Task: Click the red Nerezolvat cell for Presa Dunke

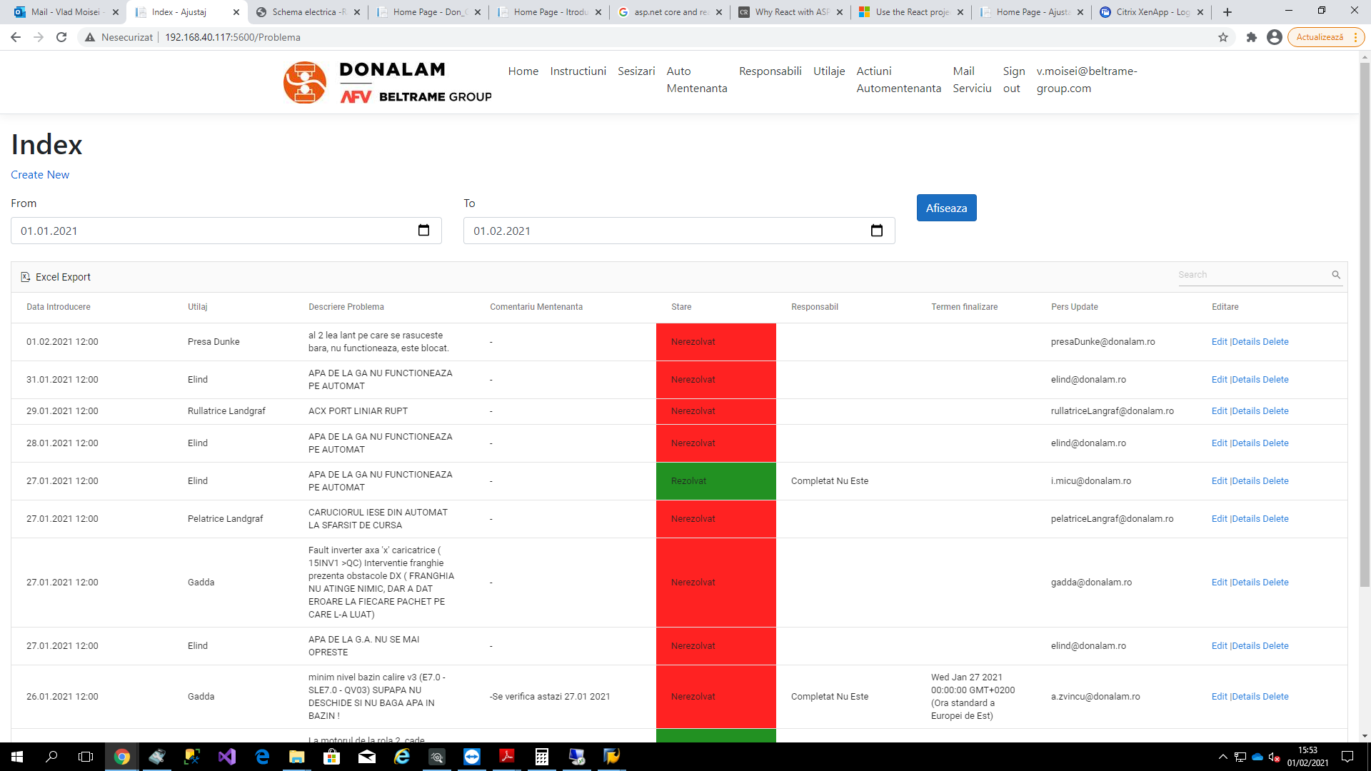Action: click(x=715, y=342)
